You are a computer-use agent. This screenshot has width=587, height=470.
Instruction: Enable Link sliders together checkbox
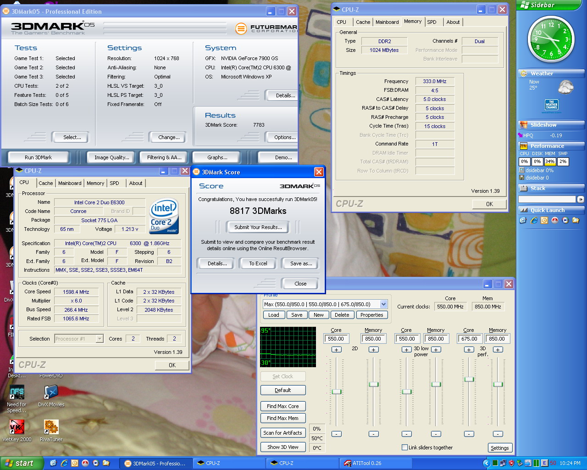tap(404, 447)
